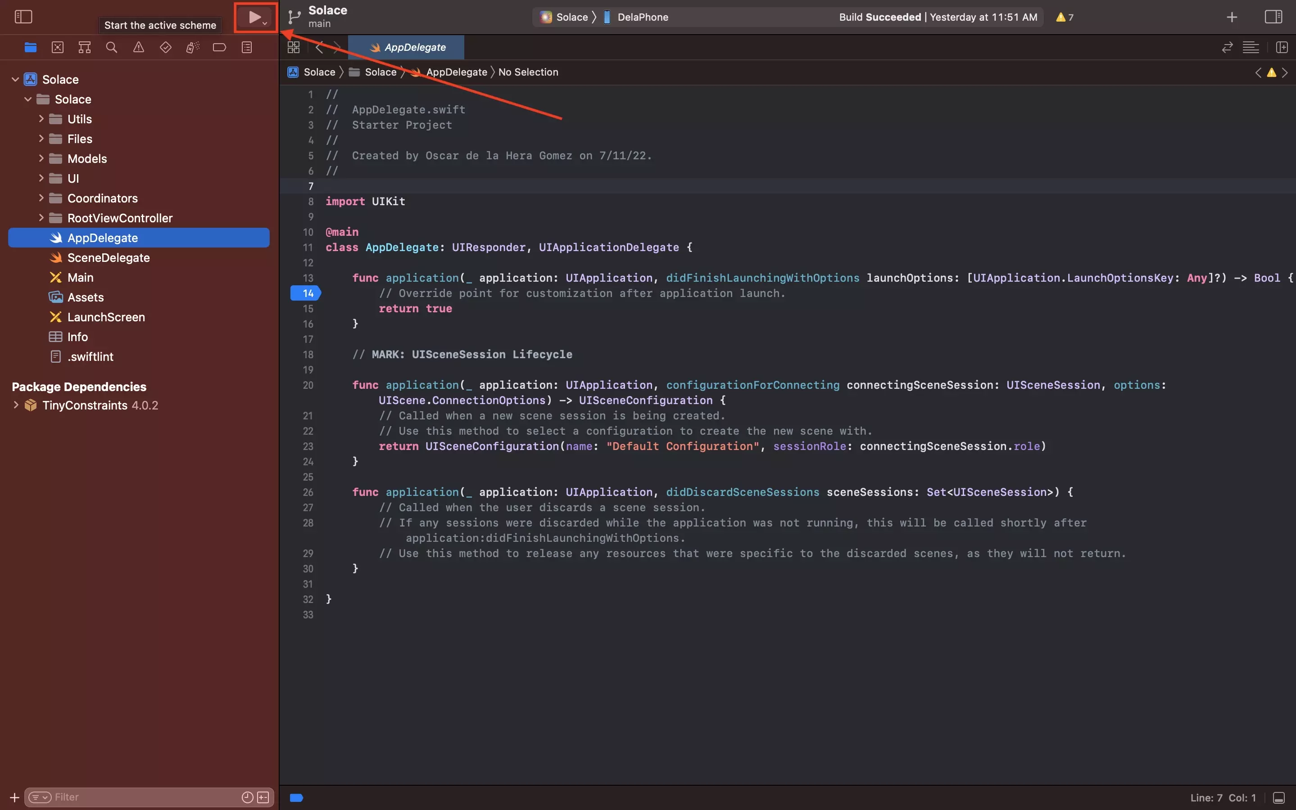The width and height of the screenshot is (1296, 810).
Task: Click Solace folder in the jump bar
Action: point(373,72)
